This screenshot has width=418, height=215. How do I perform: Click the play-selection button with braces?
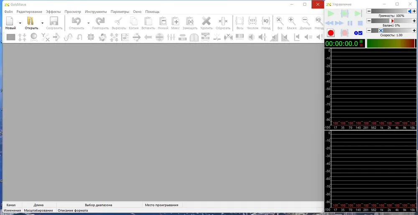point(345,13)
